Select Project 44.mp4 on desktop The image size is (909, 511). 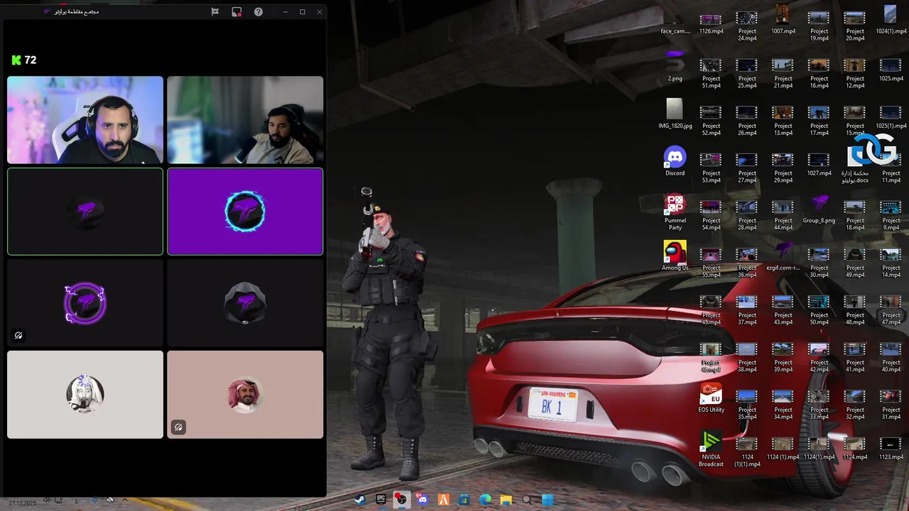pos(783,216)
